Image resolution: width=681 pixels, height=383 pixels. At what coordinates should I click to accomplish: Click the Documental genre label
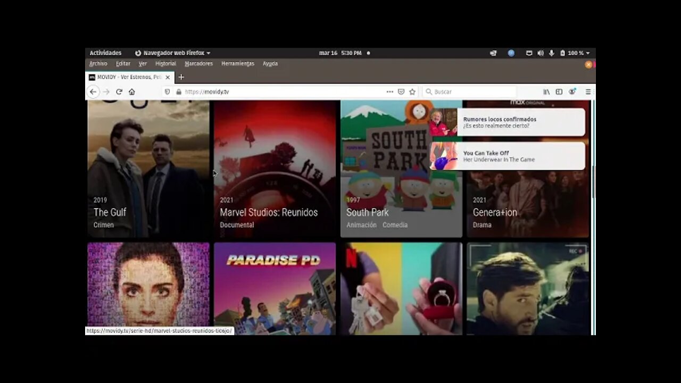point(237,225)
